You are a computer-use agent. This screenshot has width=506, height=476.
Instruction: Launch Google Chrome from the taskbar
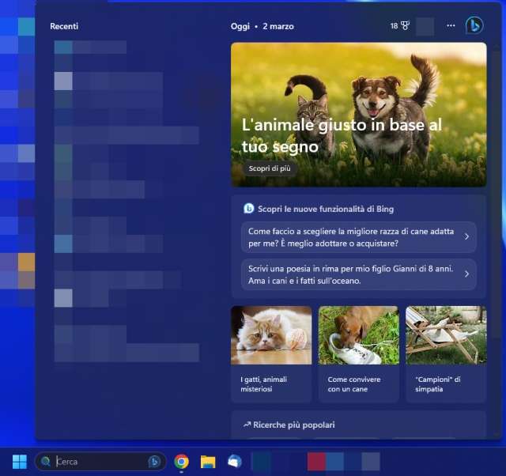[x=182, y=462]
